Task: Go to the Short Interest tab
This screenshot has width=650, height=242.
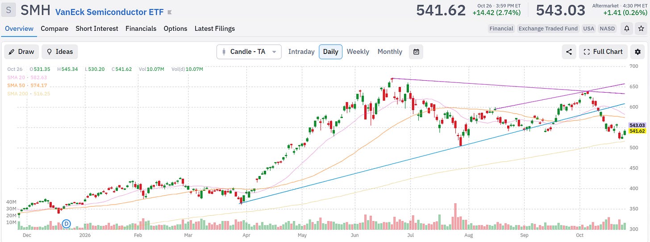Action: click(97, 29)
